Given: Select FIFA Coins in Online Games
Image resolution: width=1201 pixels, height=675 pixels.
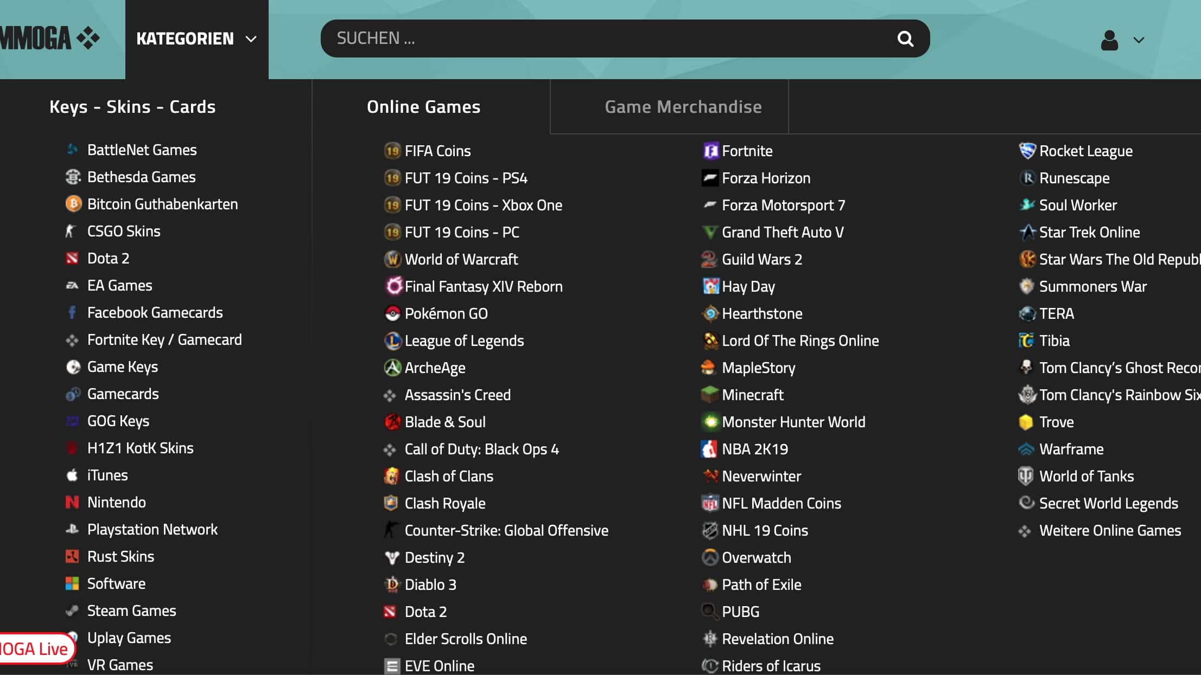Looking at the screenshot, I should tap(437, 151).
